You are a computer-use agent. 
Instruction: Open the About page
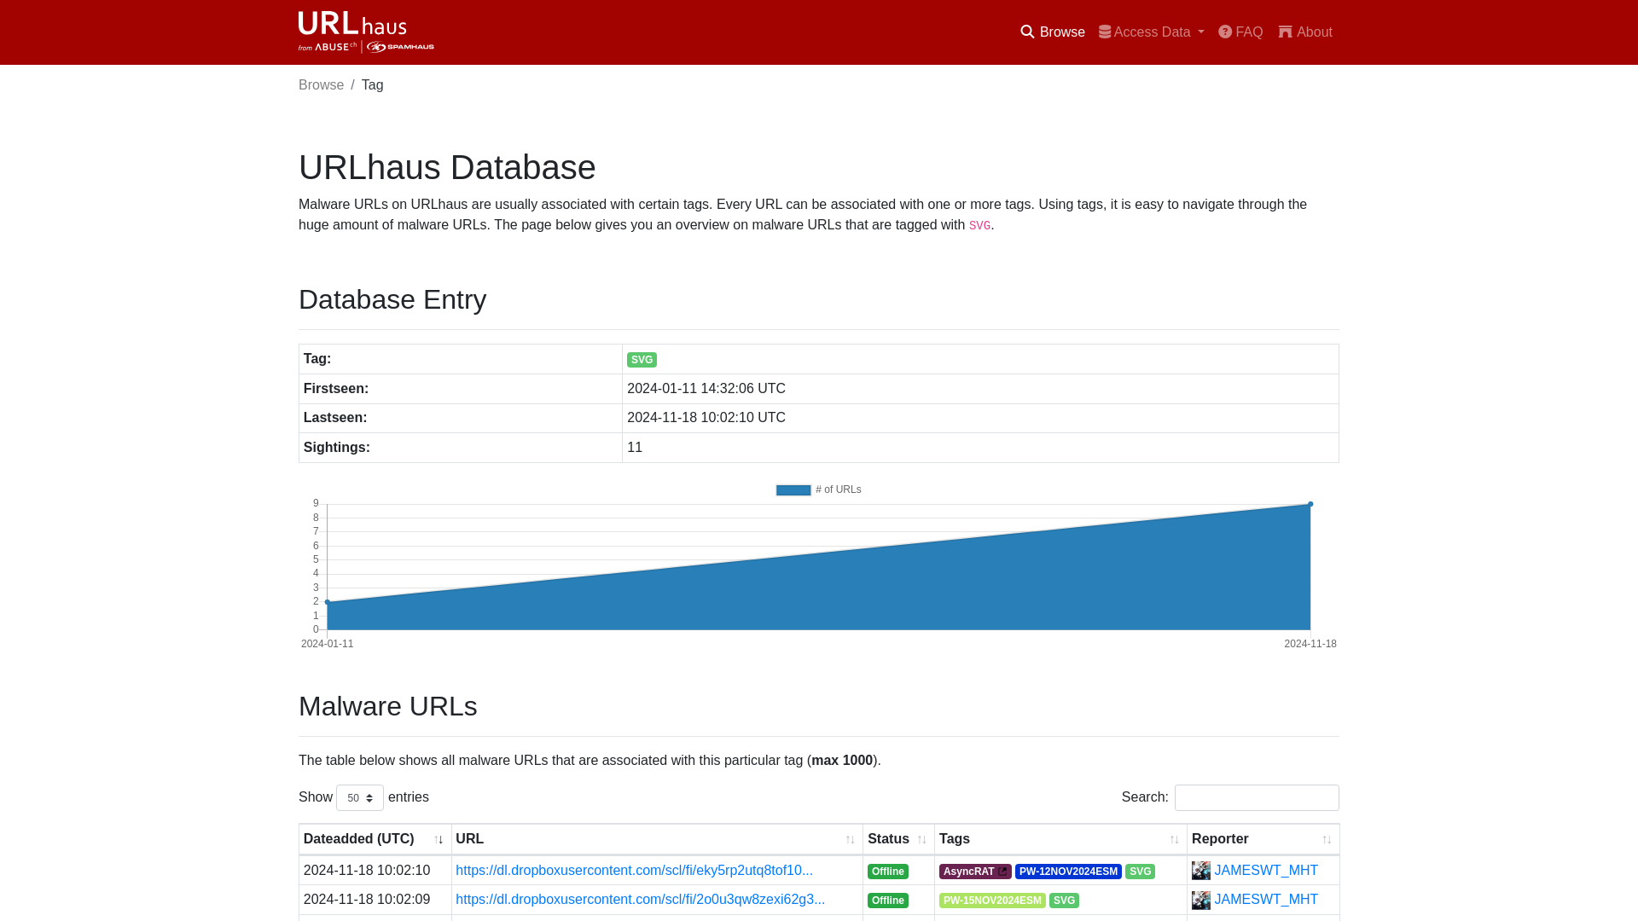pyautogui.click(x=1305, y=32)
